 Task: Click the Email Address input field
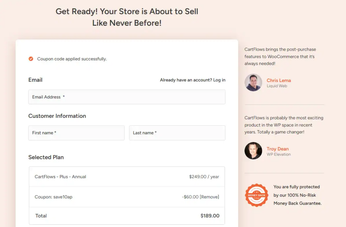coord(127,97)
